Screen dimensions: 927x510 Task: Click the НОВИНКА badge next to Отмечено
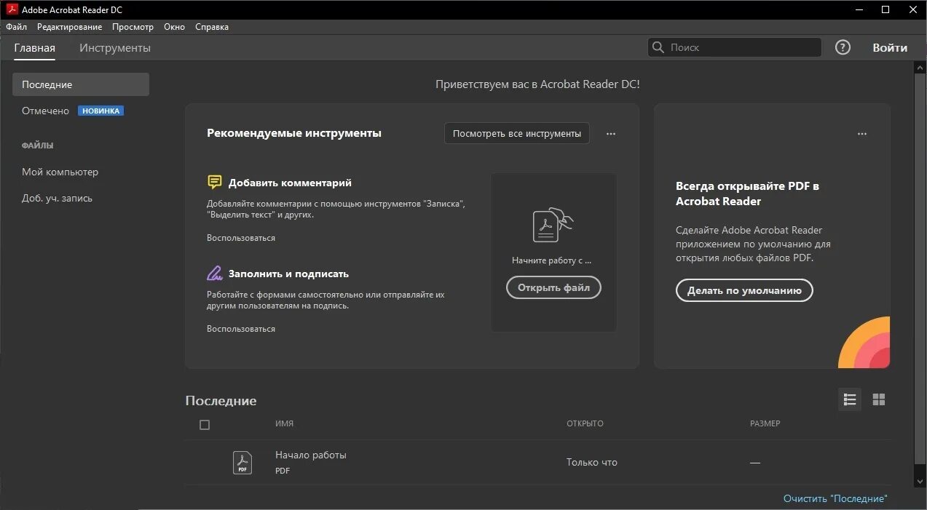(x=100, y=111)
